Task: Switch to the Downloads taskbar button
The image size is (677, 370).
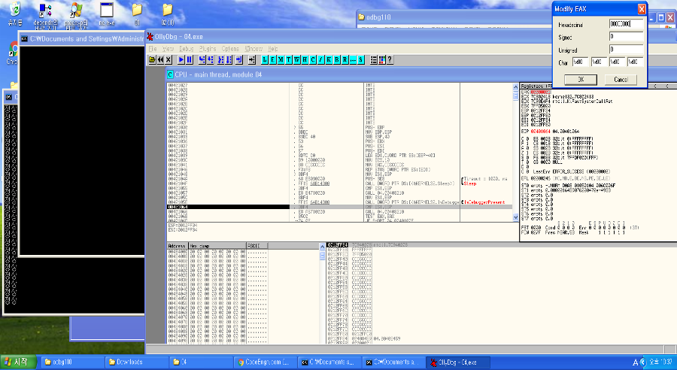Action: (136, 362)
